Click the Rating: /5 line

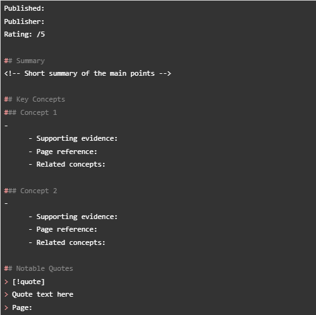tap(25, 34)
